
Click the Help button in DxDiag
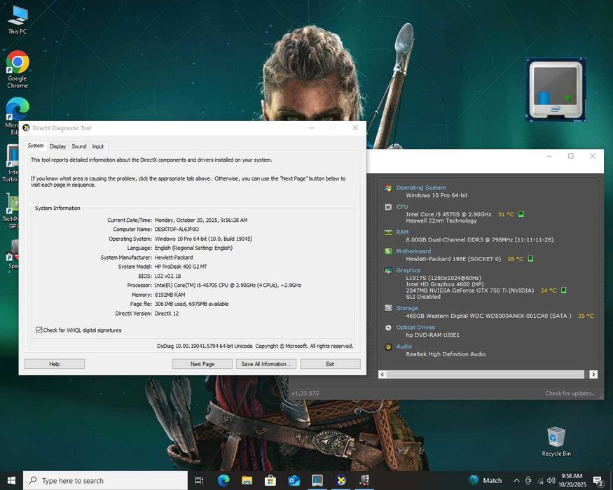55,364
